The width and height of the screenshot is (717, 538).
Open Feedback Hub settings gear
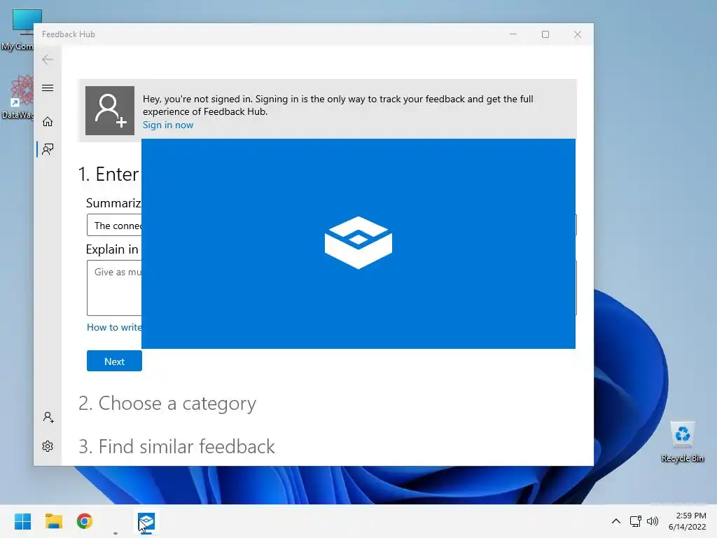click(48, 446)
